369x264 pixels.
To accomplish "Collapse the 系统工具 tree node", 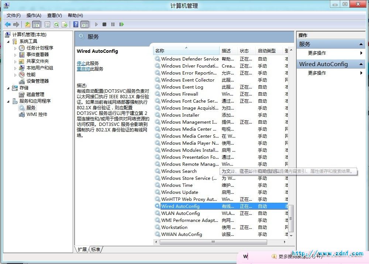I will click(8, 42).
